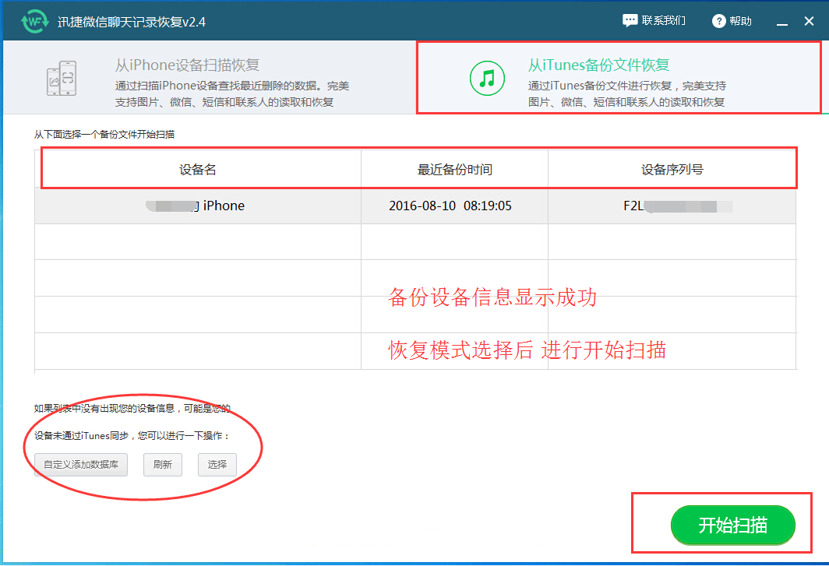Click the green iTunes music note icon
This screenshot has width=829, height=566.
pyautogui.click(x=487, y=78)
